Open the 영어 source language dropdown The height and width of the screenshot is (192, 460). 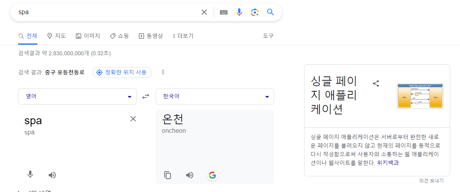77,96
